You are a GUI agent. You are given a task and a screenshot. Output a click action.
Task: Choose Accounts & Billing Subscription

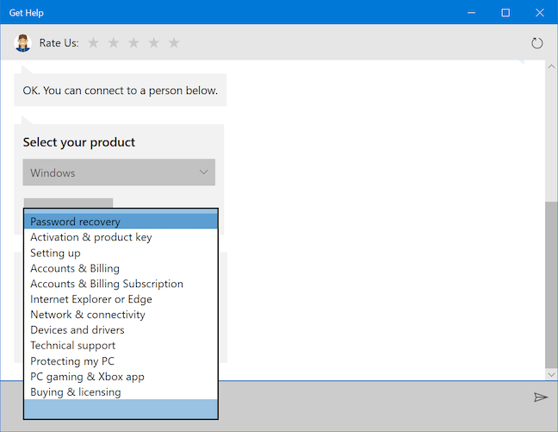click(121, 284)
